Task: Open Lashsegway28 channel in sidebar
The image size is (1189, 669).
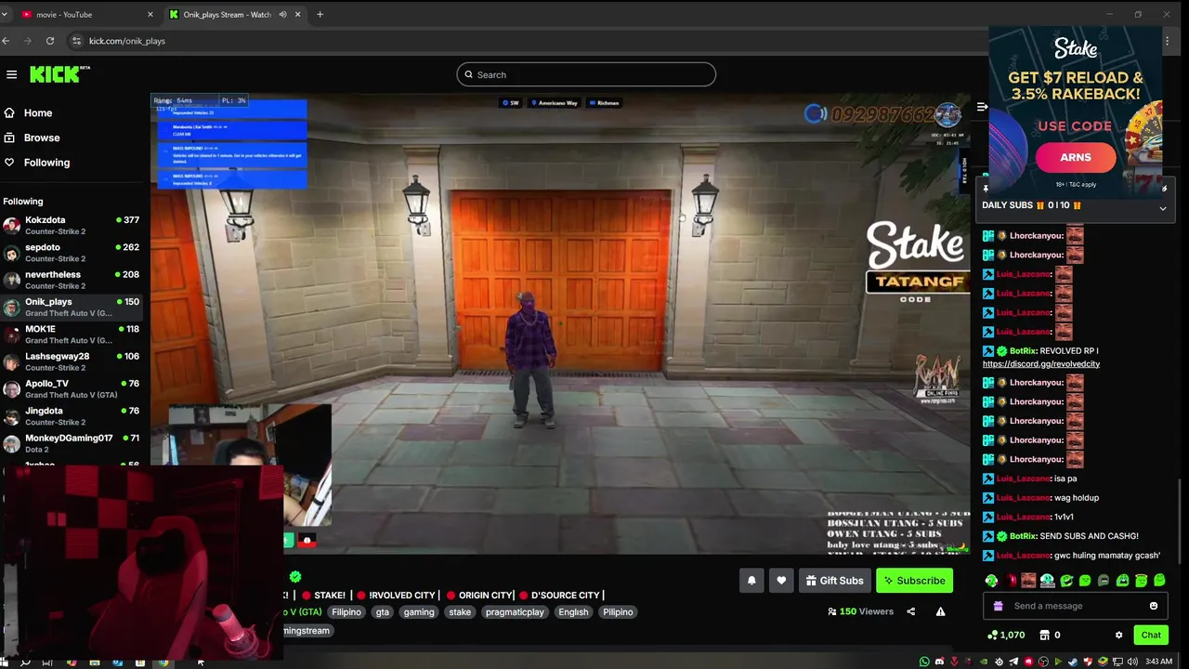Action: click(x=72, y=361)
